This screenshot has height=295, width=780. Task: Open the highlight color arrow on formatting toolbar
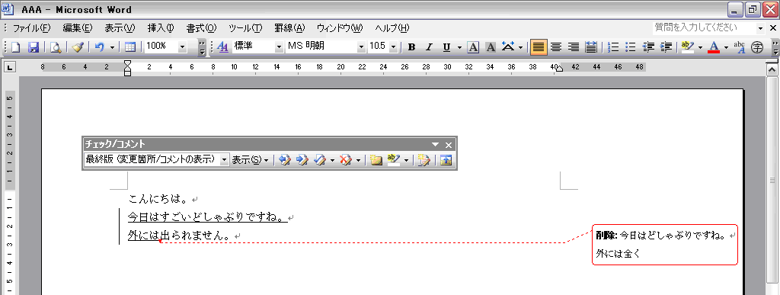coord(701,47)
